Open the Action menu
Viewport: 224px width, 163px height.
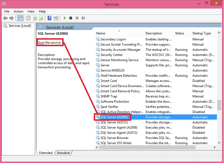(x=18, y=11)
